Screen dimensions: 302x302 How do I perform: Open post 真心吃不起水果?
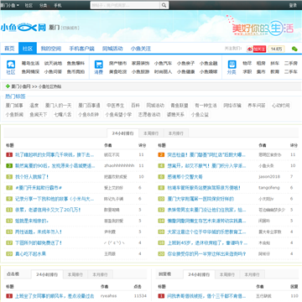point(31,254)
